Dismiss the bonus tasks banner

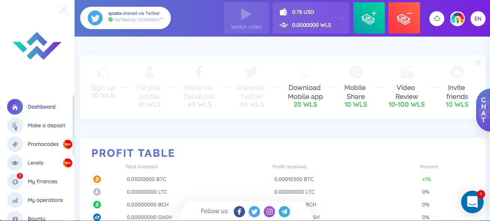[x=478, y=63]
